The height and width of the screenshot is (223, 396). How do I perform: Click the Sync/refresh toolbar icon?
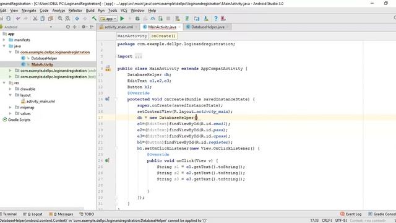[9, 19]
